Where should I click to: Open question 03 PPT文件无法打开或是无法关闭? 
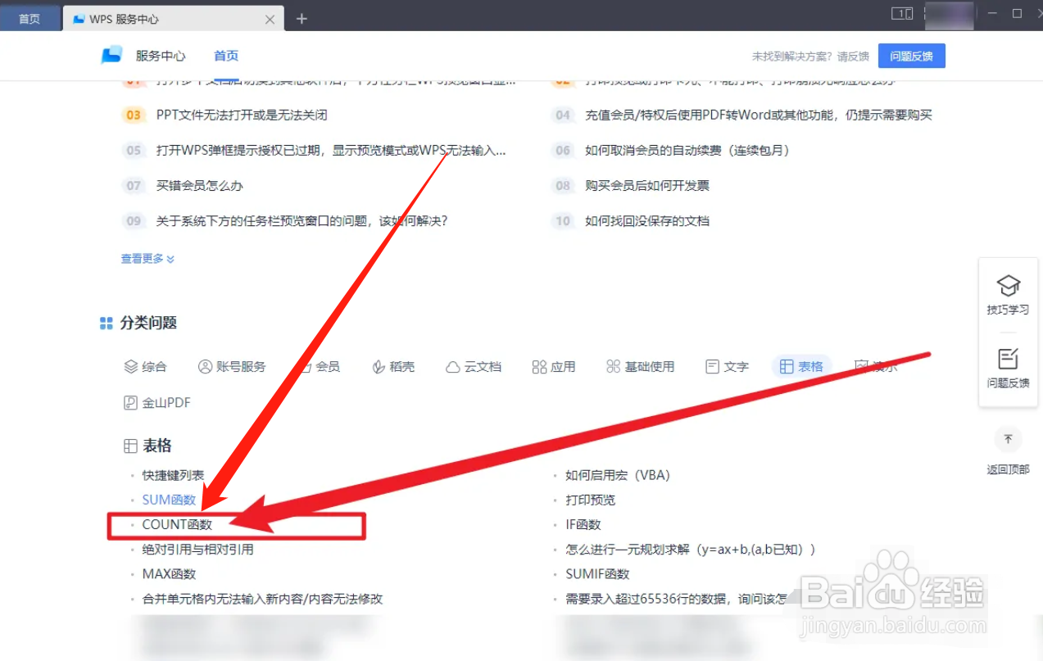[242, 115]
